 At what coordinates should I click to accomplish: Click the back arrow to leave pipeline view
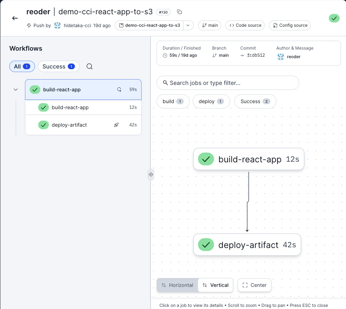(14, 18)
